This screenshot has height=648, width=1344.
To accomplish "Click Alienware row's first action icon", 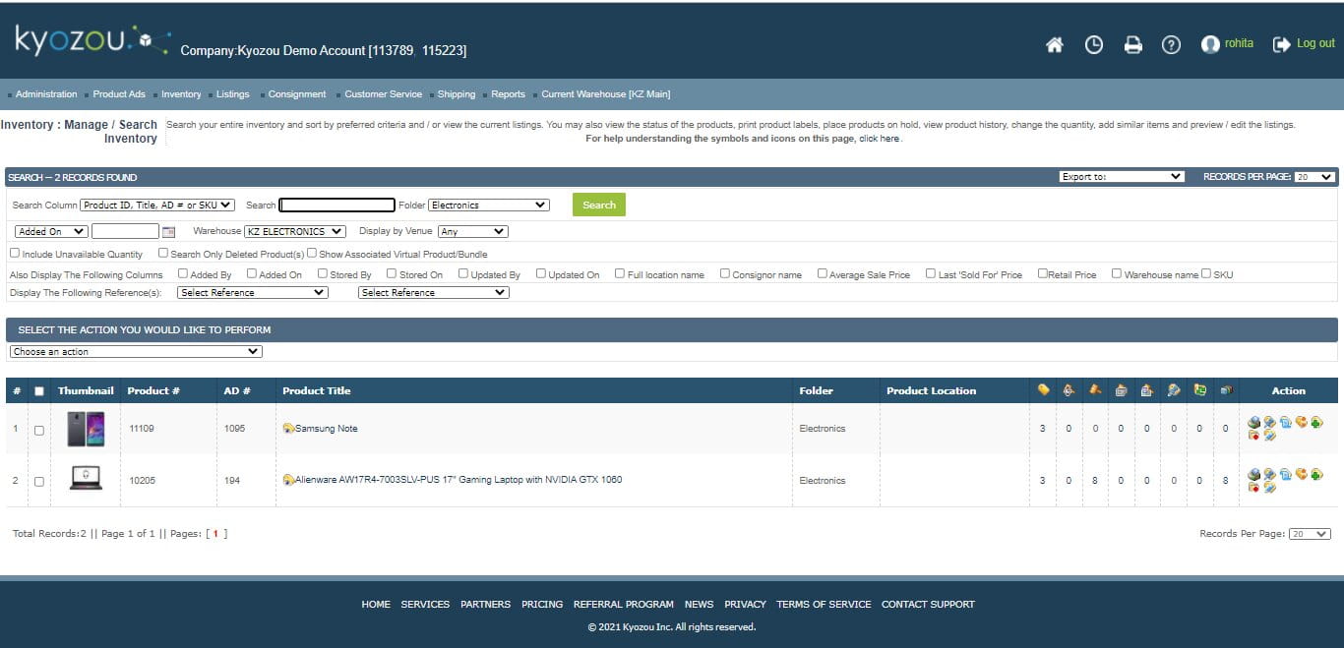I will tap(1254, 475).
